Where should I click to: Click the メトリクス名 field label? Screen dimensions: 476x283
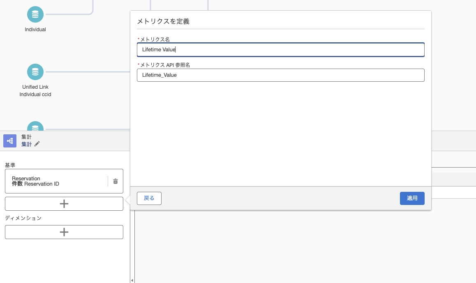click(155, 39)
